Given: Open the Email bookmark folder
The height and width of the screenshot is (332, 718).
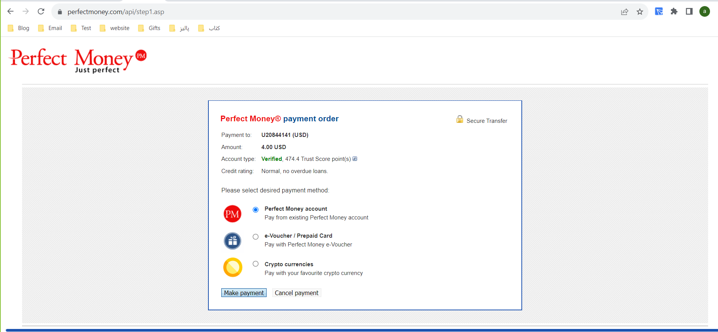Looking at the screenshot, I should click(50, 28).
